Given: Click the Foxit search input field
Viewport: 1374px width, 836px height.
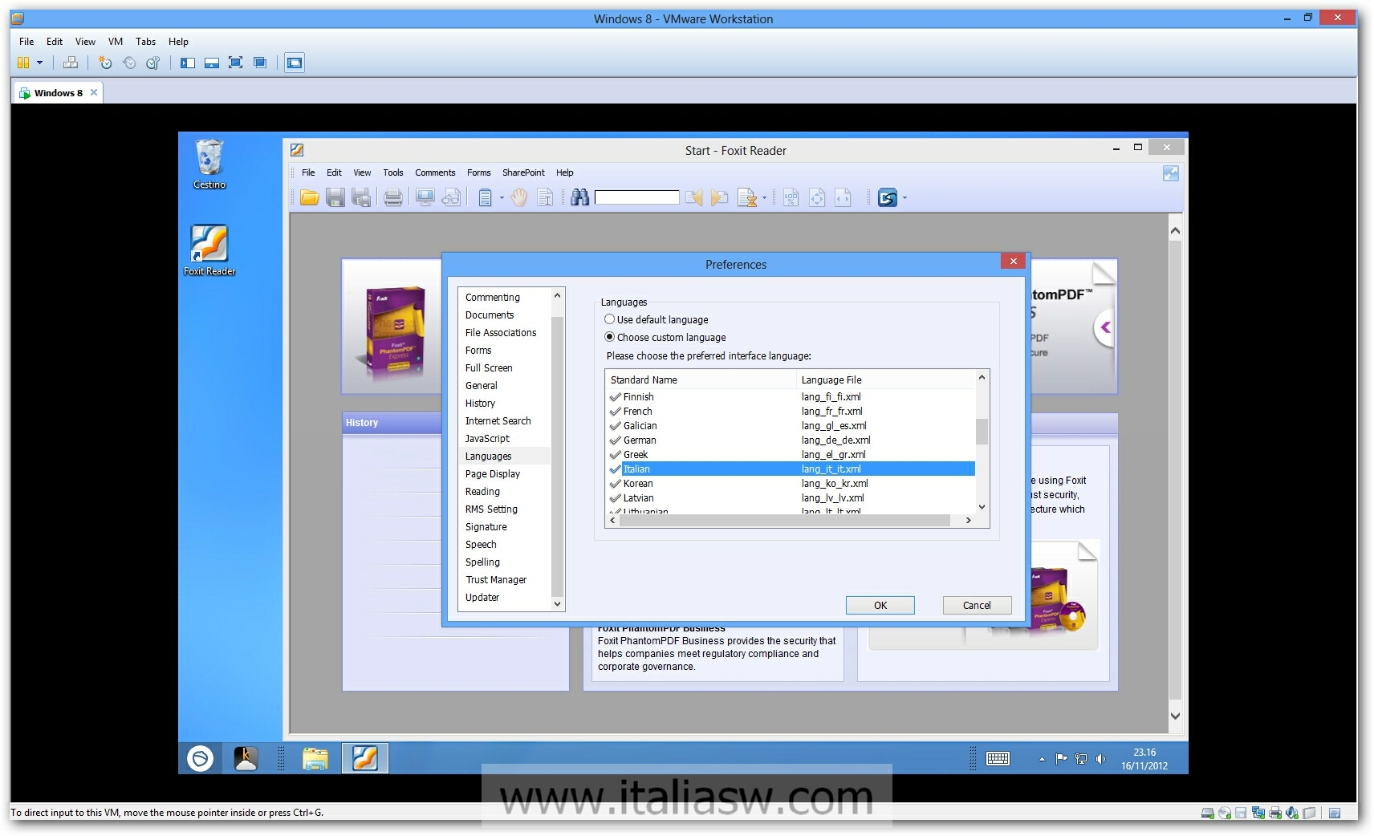Looking at the screenshot, I should [636, 197].
